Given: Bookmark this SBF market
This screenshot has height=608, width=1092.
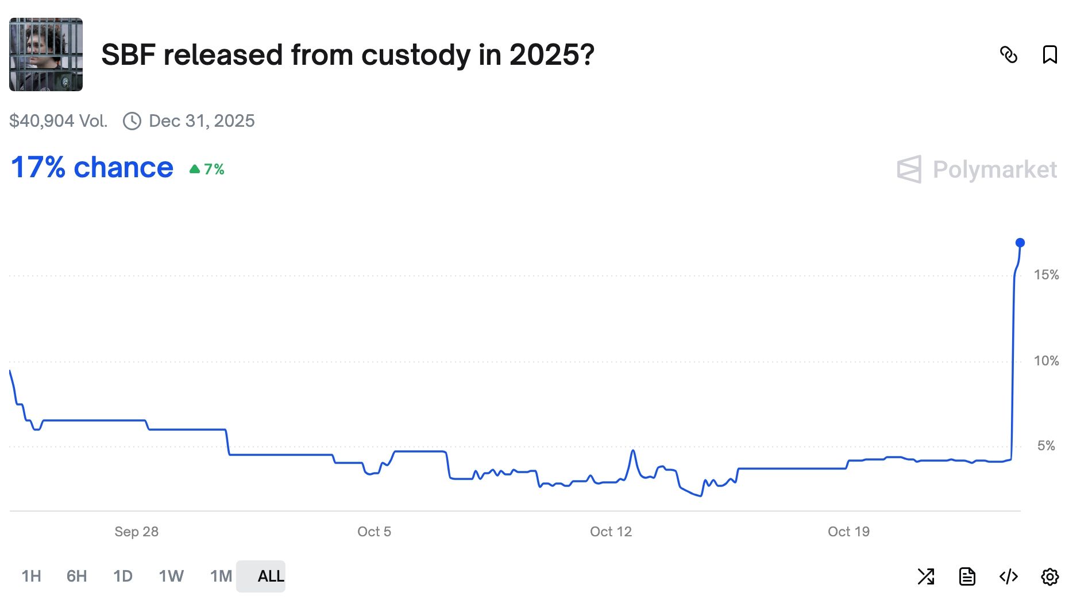Looking at the screenshot, I should [1049, 55].
